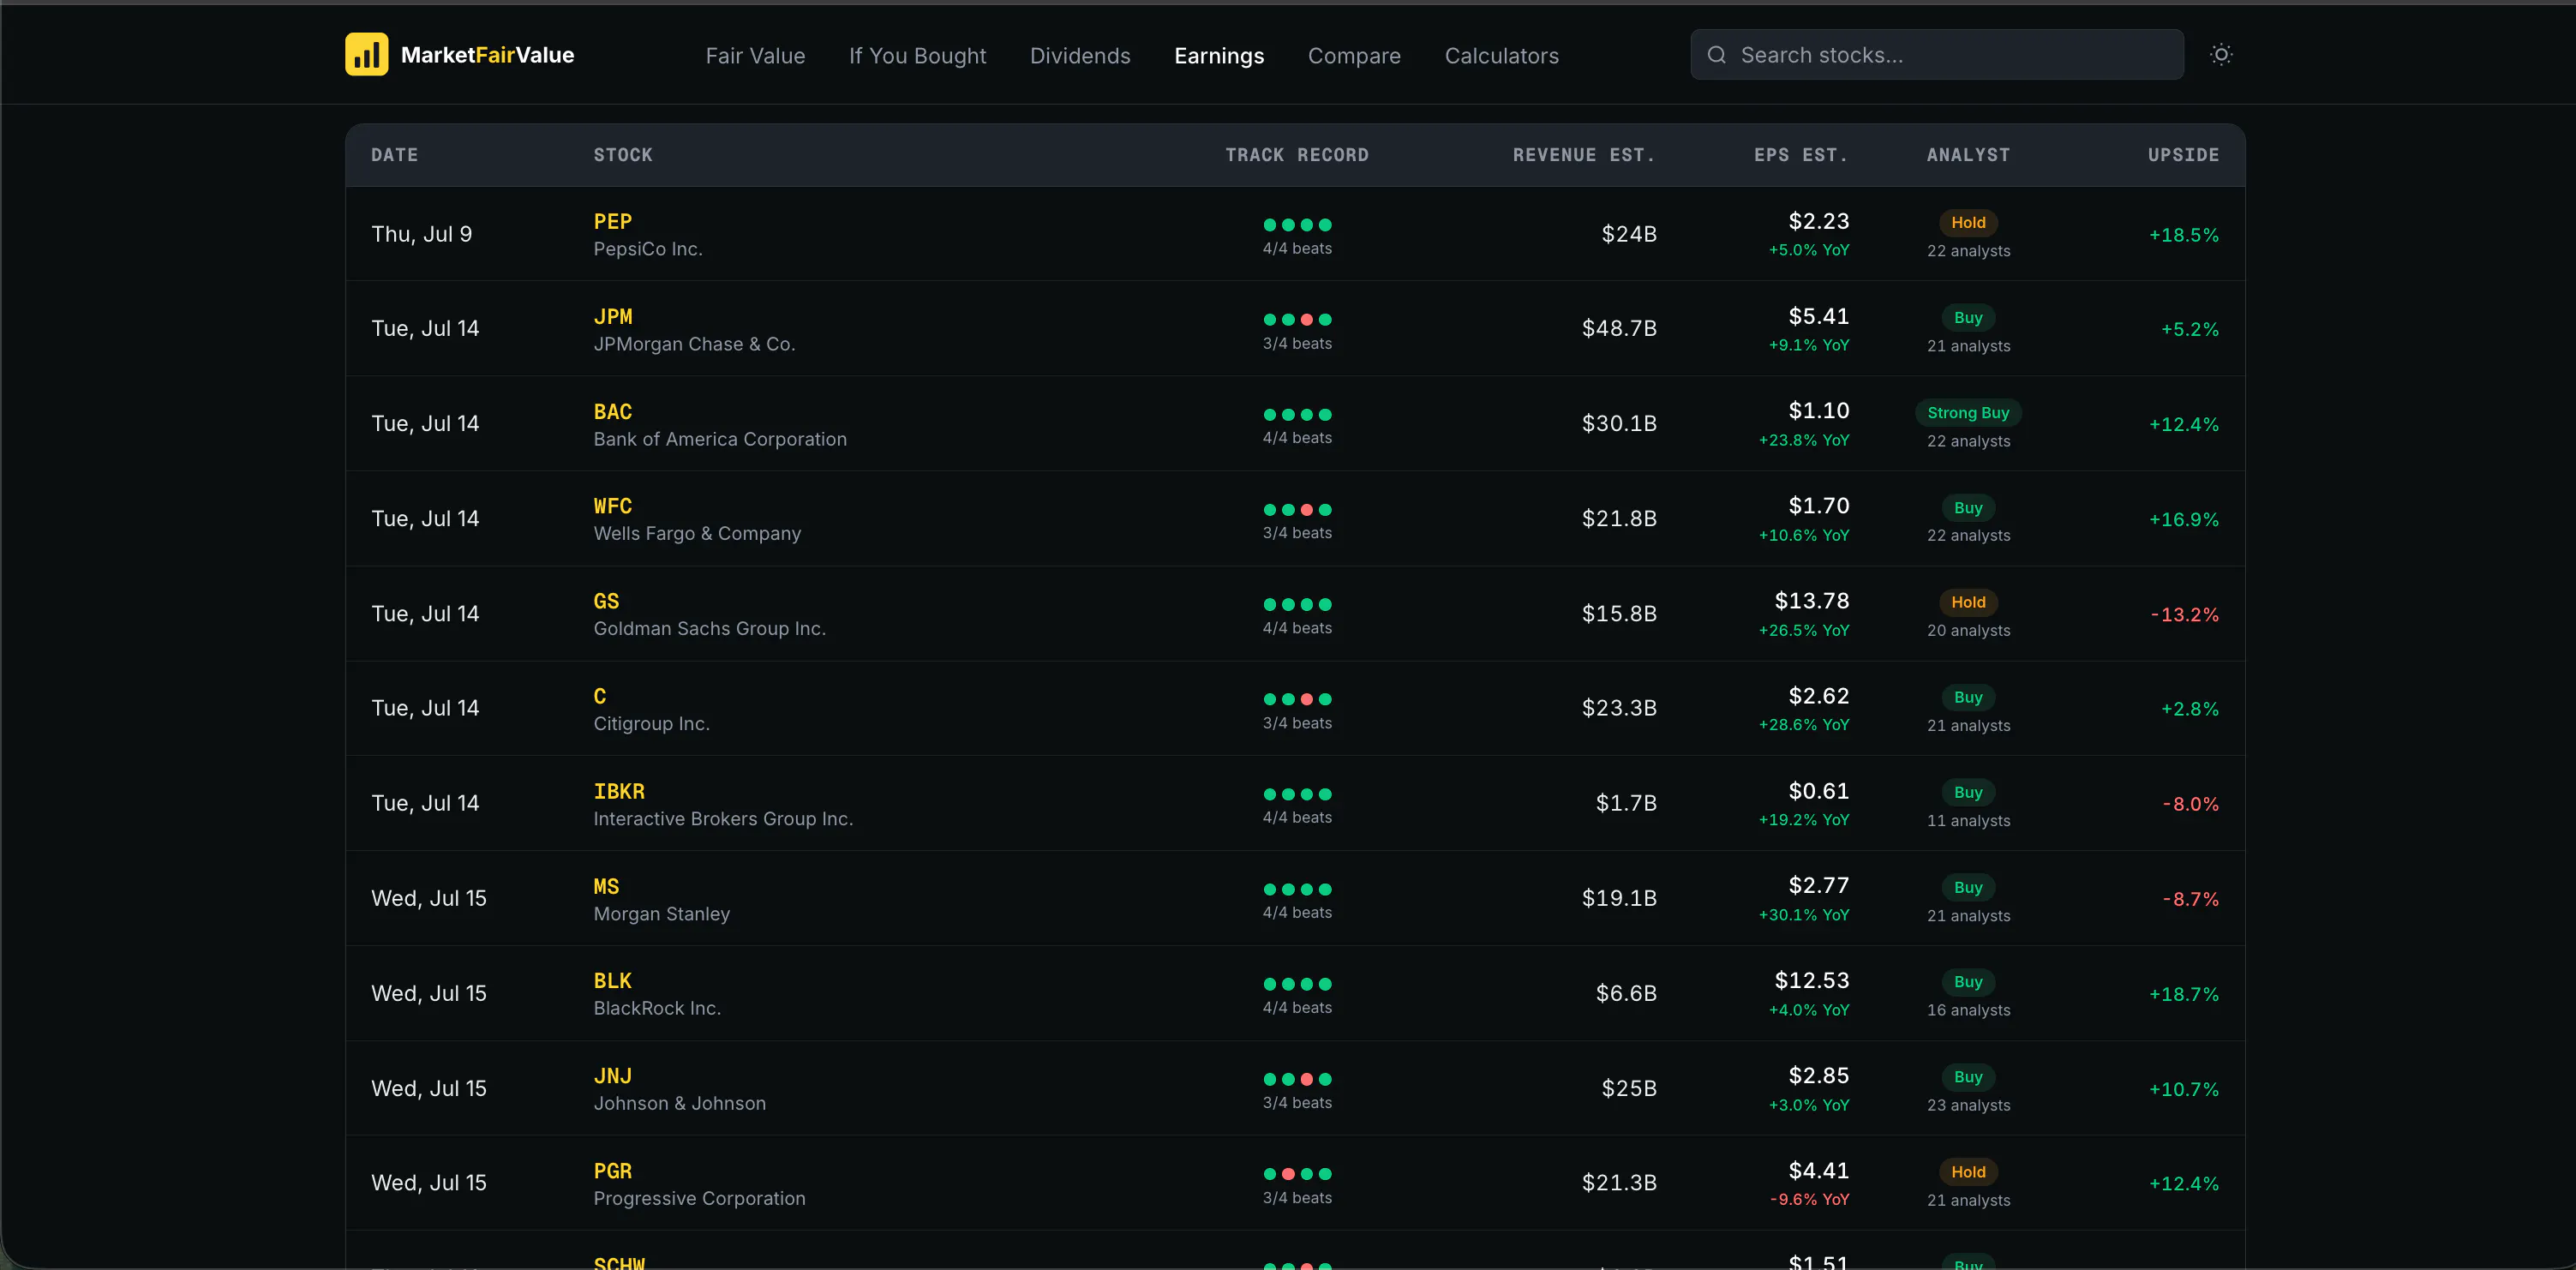The width and height of the screenshot is (2576, 1270).
Task: Click the Hold badge in the Progressive row
Action: [1968, 1172]
